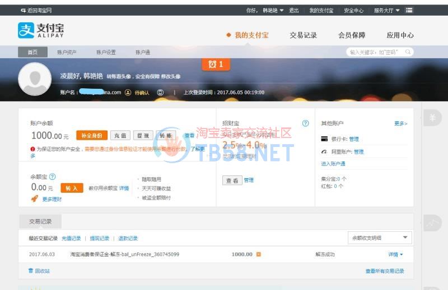
Task: Click 阿里账户 管理 link
Action: coord(358,151)
